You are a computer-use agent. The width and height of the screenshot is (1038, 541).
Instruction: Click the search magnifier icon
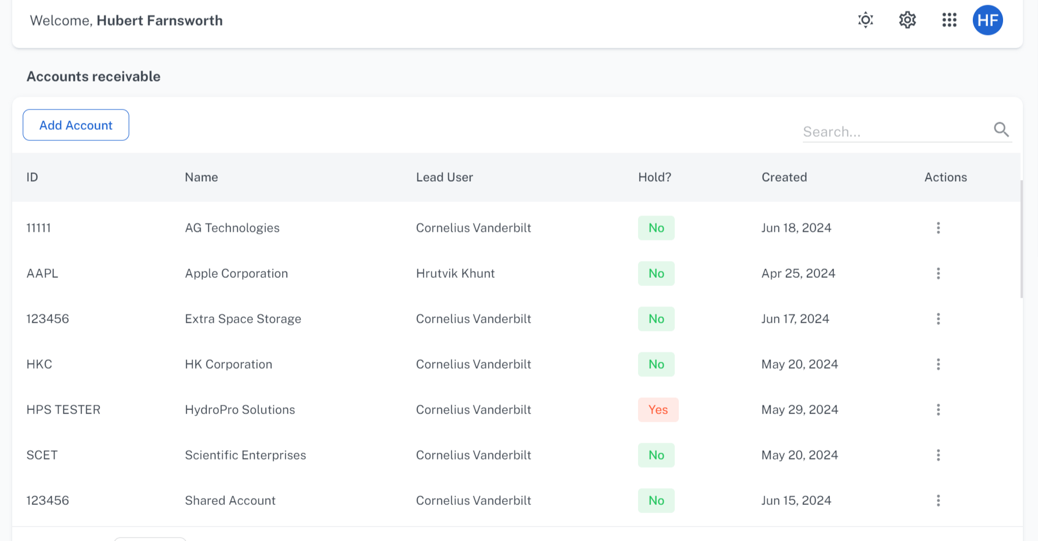coord(1001,129)
